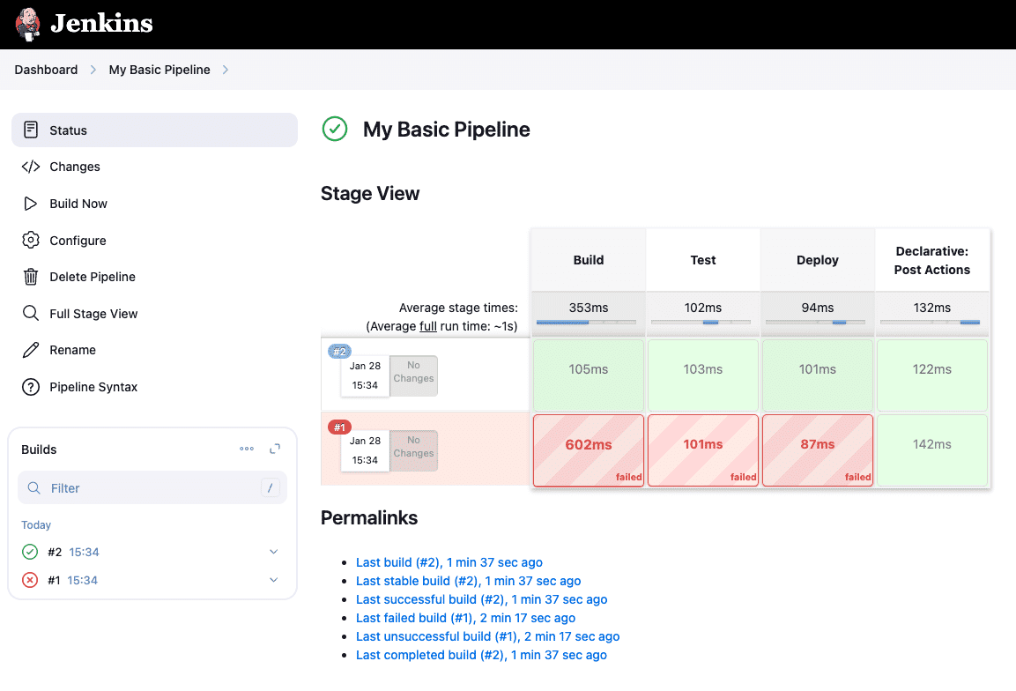
Task: Open Last successful build (#2) permalink
Action: point(481,599)
